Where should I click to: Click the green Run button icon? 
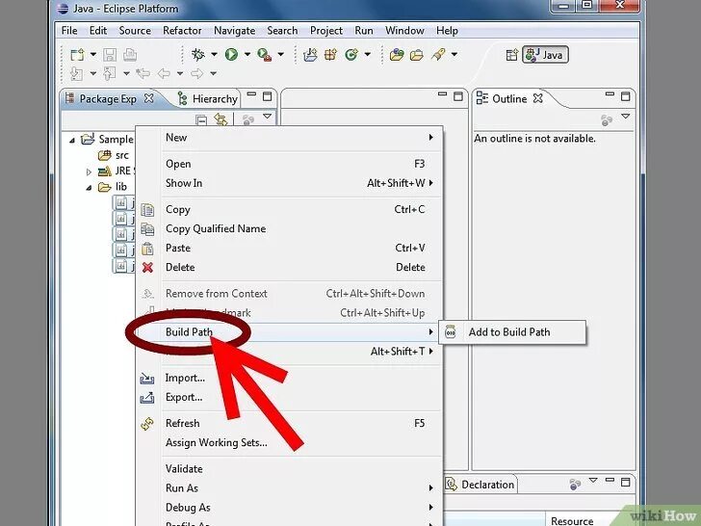click(231, 55)
